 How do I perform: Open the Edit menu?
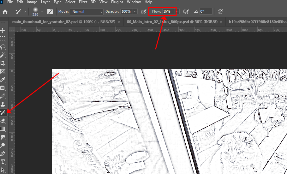pyautogui.click(x=20, y=2)
